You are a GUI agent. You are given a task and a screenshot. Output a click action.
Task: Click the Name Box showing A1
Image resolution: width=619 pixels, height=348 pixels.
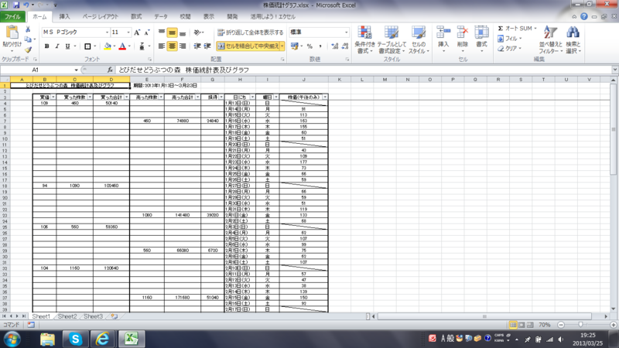click(x=36, y=70)
